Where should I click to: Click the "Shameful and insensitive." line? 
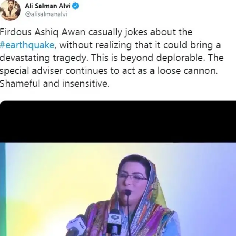click(55, 84)
